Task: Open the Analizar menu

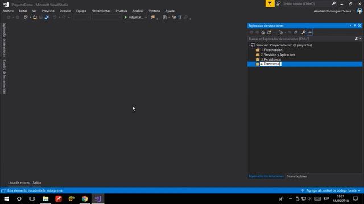Action: (138, 11)
